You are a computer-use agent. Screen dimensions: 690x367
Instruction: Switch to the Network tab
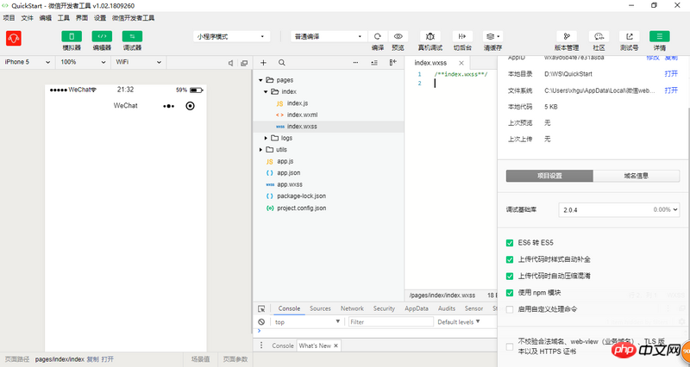point(352,308)
